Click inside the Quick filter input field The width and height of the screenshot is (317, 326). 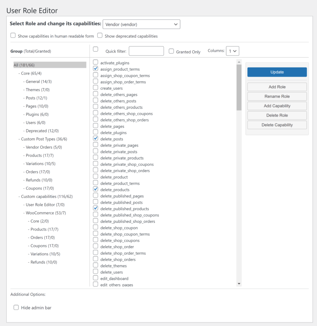click(x=146, y=51)
